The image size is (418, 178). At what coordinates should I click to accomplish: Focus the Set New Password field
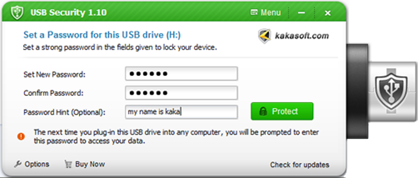[181, 74]
